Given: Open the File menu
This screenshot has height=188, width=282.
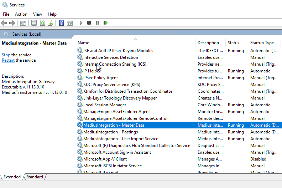Looking at the screenshot, I should pos(6,14).
